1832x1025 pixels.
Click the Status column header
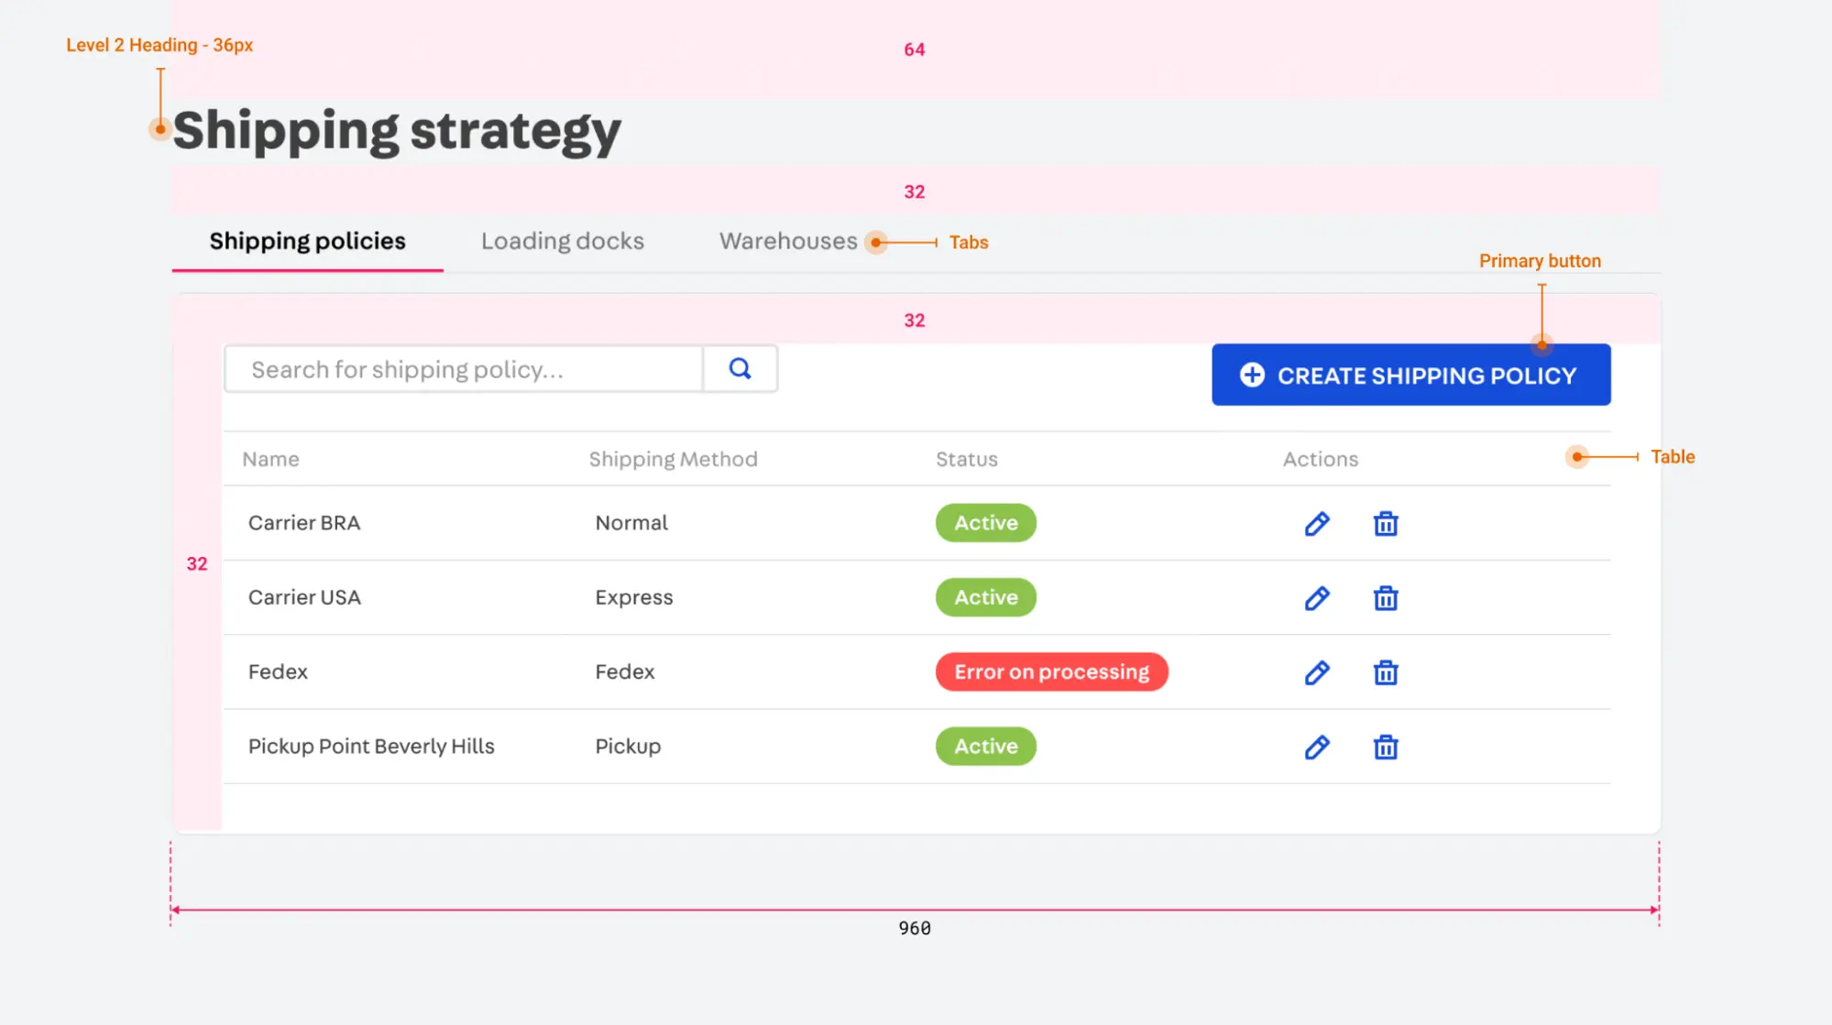[x=966, y=459]
